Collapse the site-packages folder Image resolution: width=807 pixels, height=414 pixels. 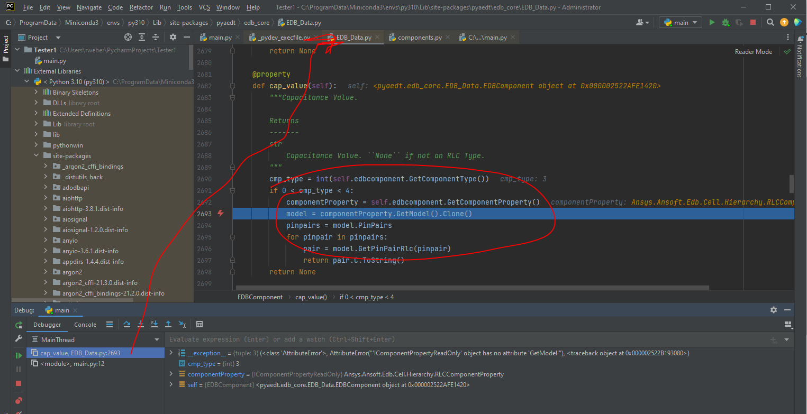pos(36,155)
